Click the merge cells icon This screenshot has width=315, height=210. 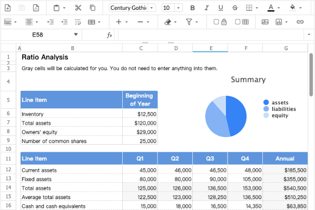point(91,22)
